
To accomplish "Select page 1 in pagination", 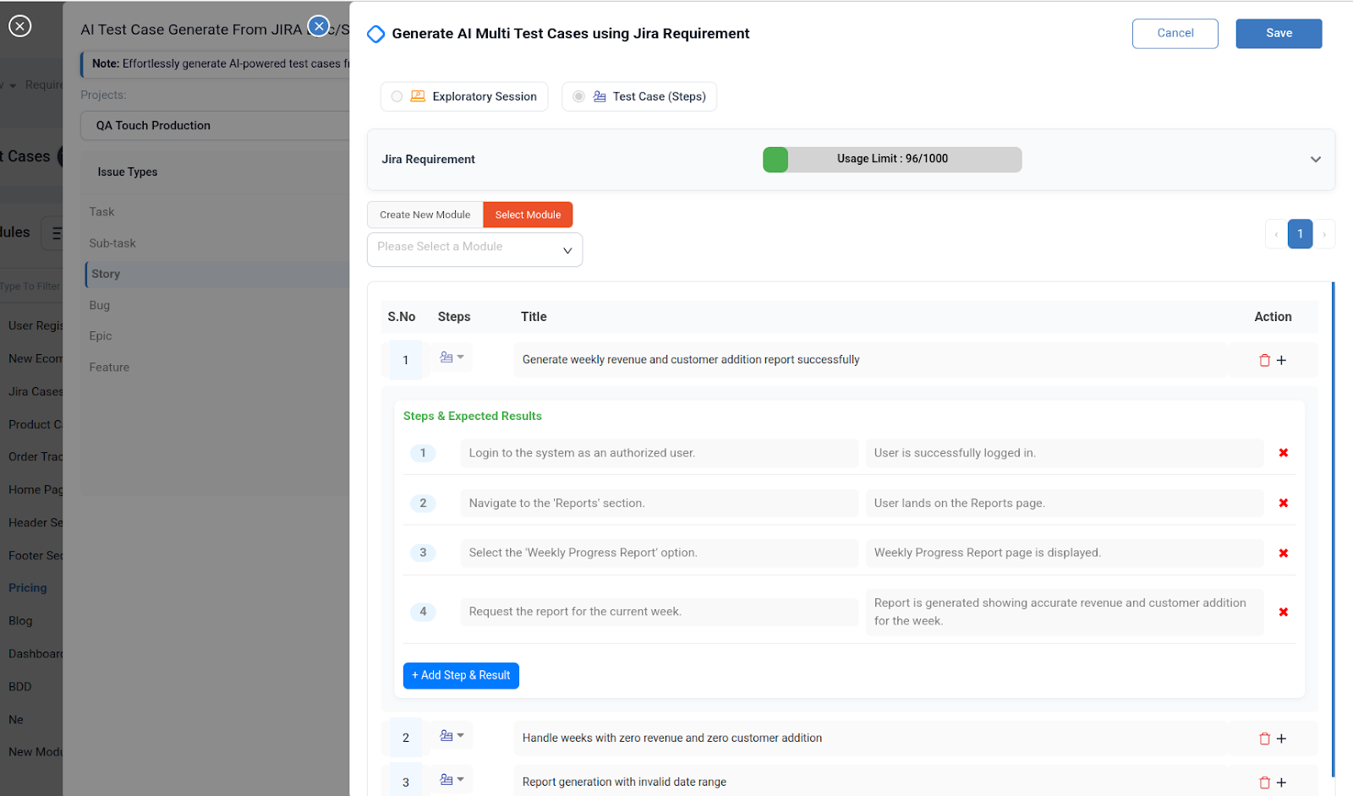I will 1300,234.
